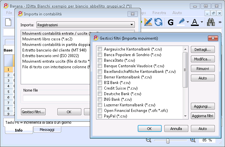The width and height of the screenshot is (225, 147).
Task: Click the Aggiungi... button
Action: point(203,106)
